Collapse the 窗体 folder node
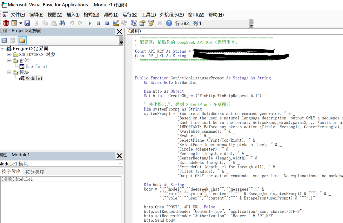 [x=9, y=60]
